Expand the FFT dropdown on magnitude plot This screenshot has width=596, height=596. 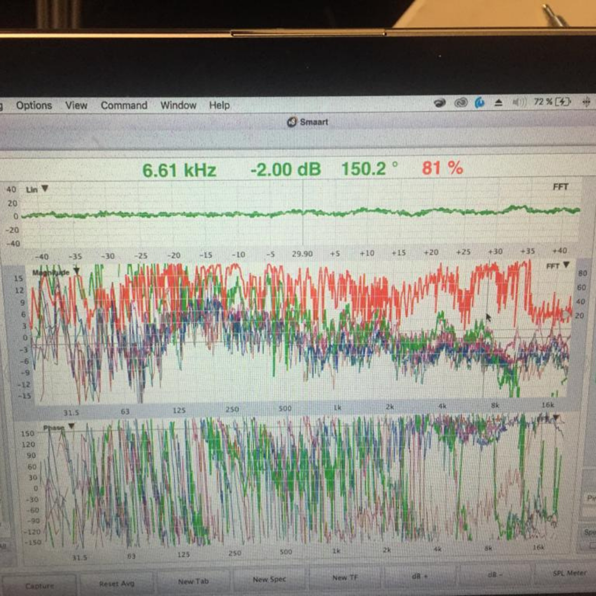coord(566,265)
